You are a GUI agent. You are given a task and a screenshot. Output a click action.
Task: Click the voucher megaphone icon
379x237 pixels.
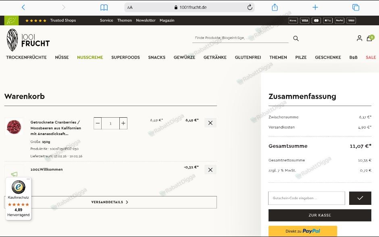[14, 174]
